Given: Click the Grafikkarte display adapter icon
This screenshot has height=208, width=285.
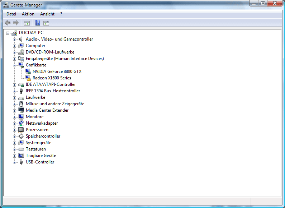Looking at the screenshot, I should point(21,65).
